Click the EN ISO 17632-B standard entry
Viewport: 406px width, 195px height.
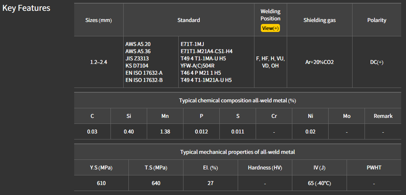(144, 80)
